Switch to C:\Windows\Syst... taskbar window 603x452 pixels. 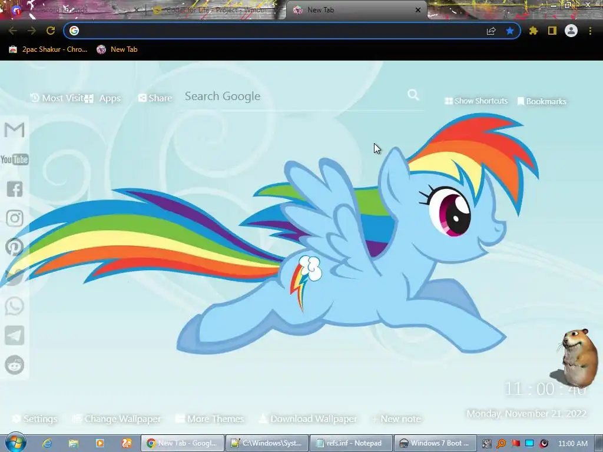(267, 443)
